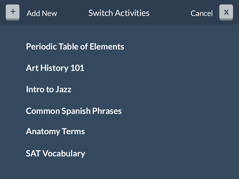Switch to Art History 101
Screen dimensions: 239x179
[x=55, y=68]
